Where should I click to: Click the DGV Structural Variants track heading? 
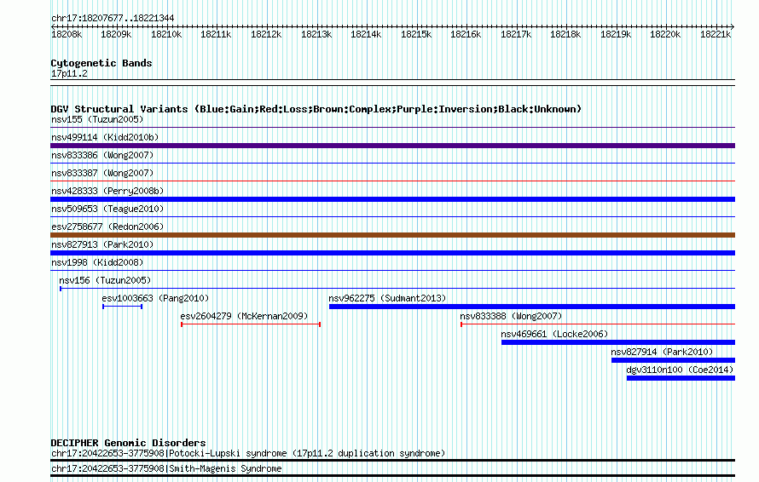pos(316,109)
